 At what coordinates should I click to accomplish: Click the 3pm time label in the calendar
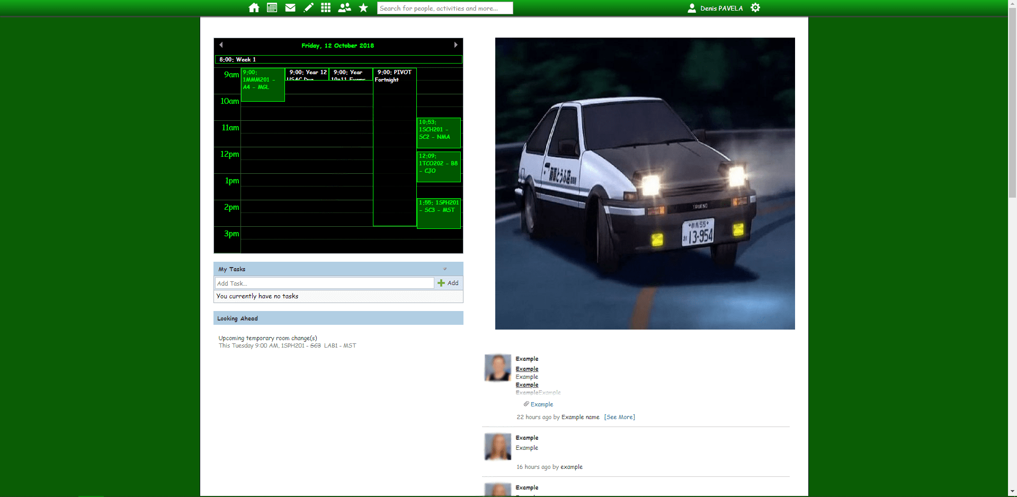click(231, 234)
